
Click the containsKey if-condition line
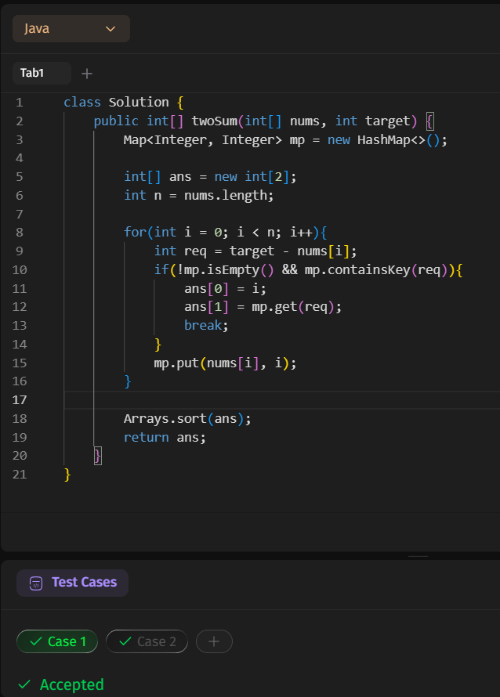pos(308,270)
